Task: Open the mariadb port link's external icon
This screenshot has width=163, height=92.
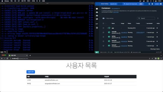Action: pyautogui.click(x=144, y=32)
